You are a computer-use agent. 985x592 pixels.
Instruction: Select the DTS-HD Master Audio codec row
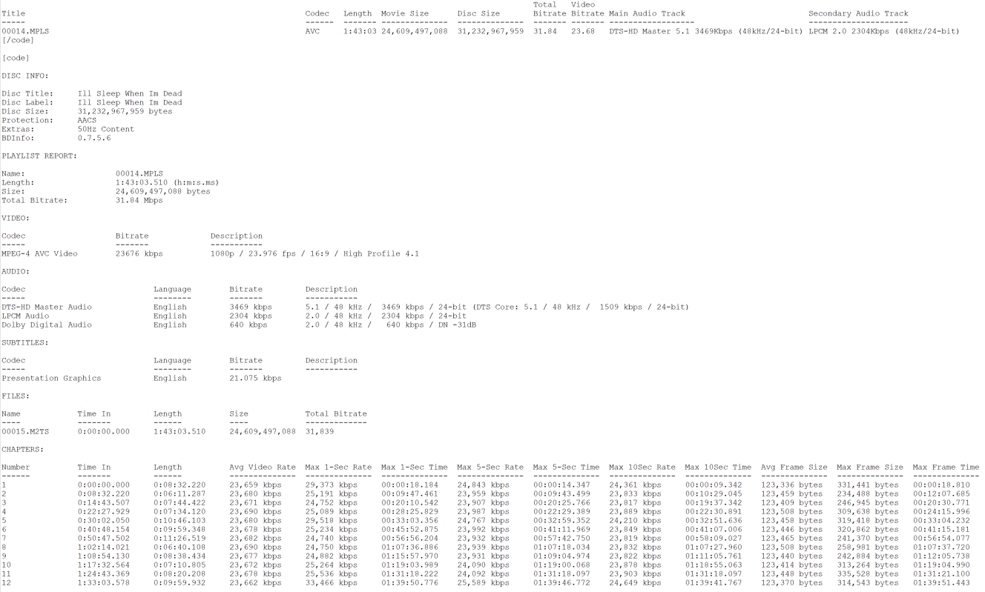point(47,307)
